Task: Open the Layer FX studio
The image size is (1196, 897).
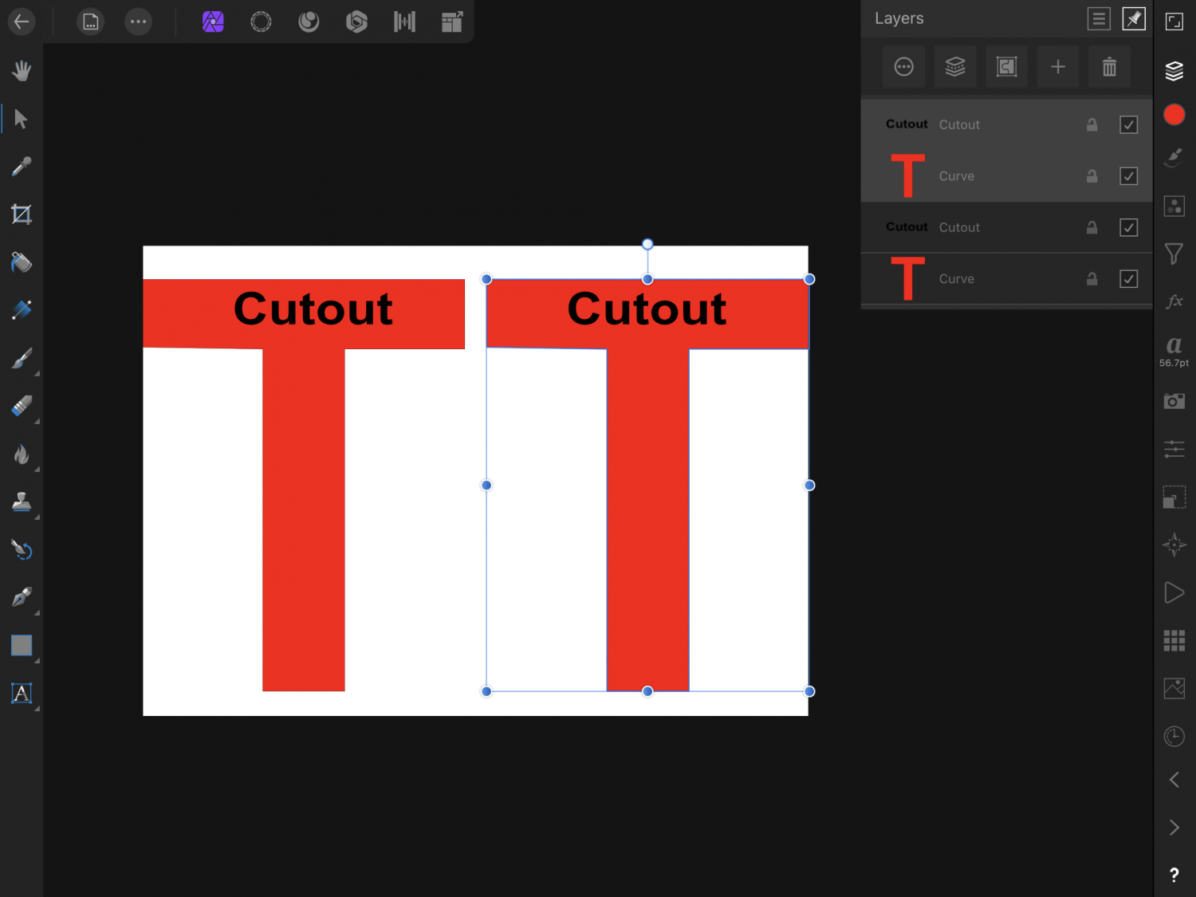Action: 1174,301
